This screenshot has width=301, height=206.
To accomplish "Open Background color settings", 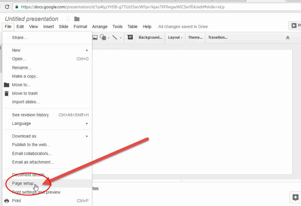I will click(150, 37).
